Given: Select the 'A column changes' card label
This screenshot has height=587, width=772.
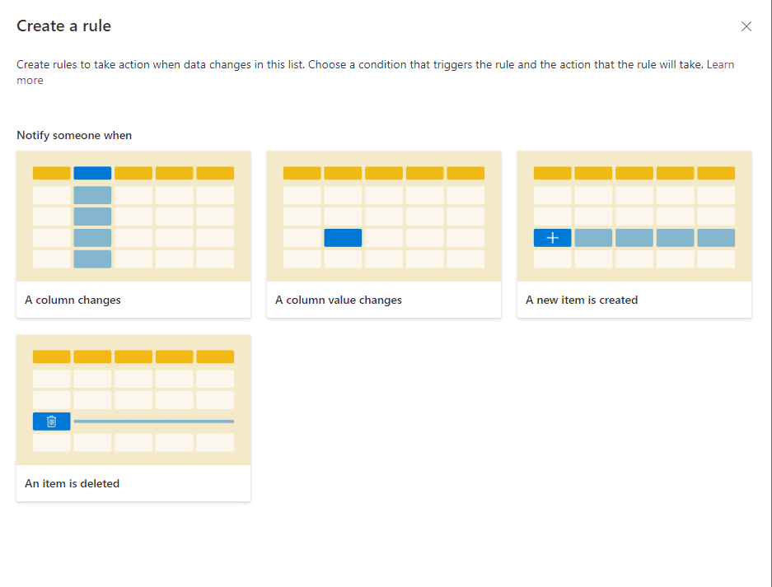Looking at the screenshot, I should pos(73,300).
